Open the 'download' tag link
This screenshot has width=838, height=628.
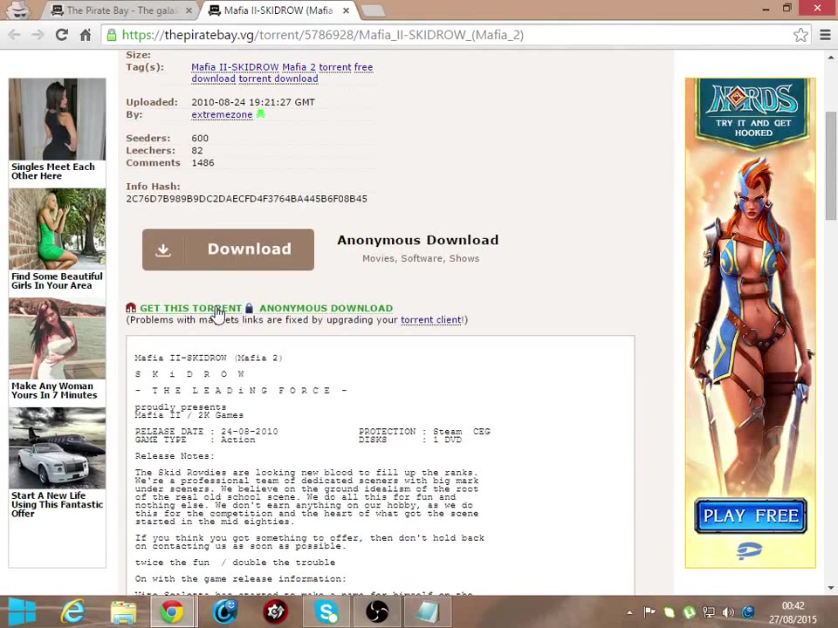click(x=213, y=79)
